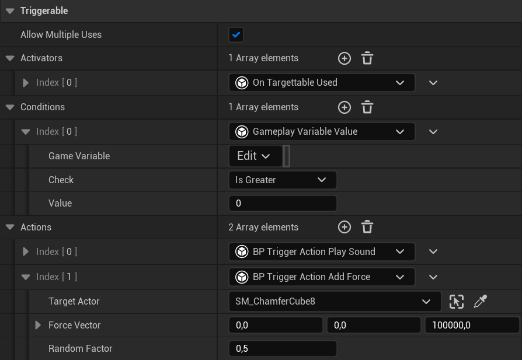The height and width of the screenshot is (360, 522).
Task: Add a new Actions array element
Action: [344, 227]
